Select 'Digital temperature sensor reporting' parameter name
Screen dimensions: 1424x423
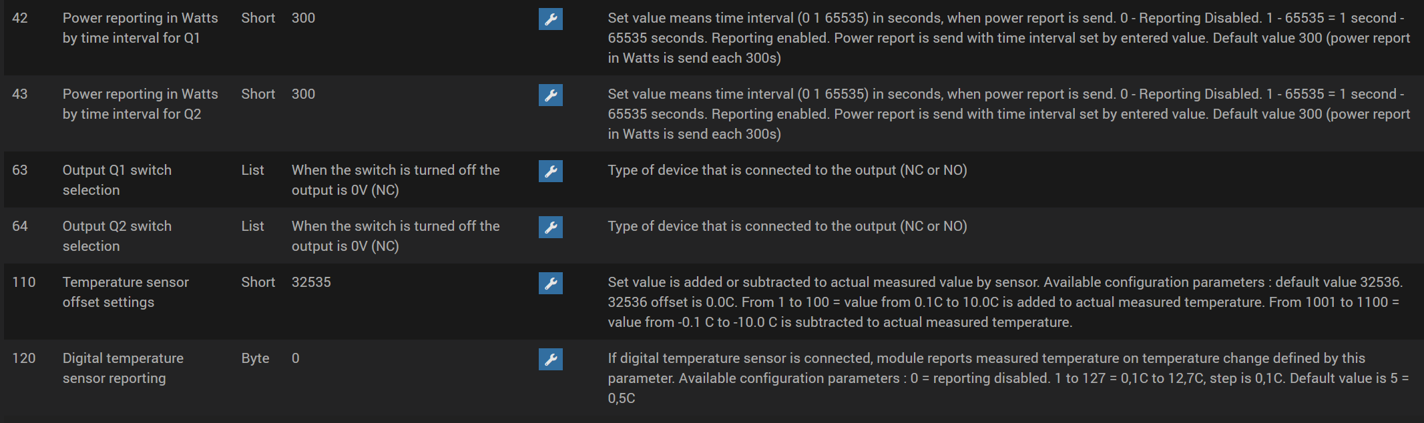click(x=123, y=368)
